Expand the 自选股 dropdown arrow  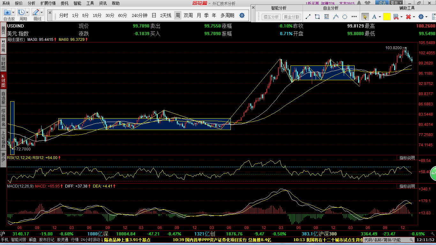(x=13, y=12)
